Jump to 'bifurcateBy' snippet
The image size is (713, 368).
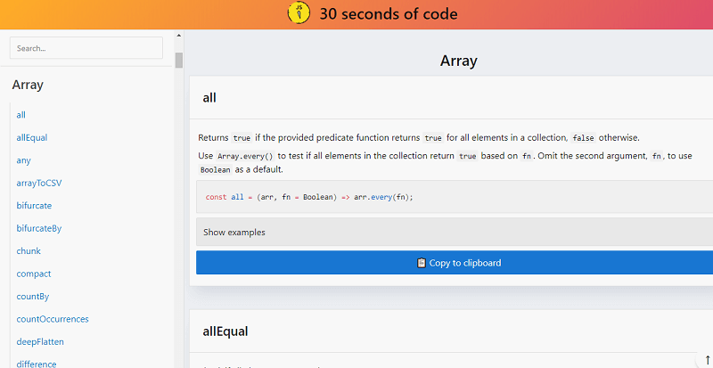39,228
